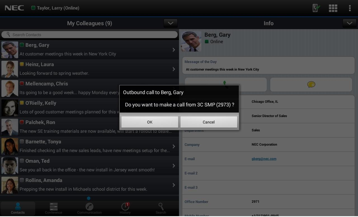Click the Search Contacts field

[x=89, y=35]
